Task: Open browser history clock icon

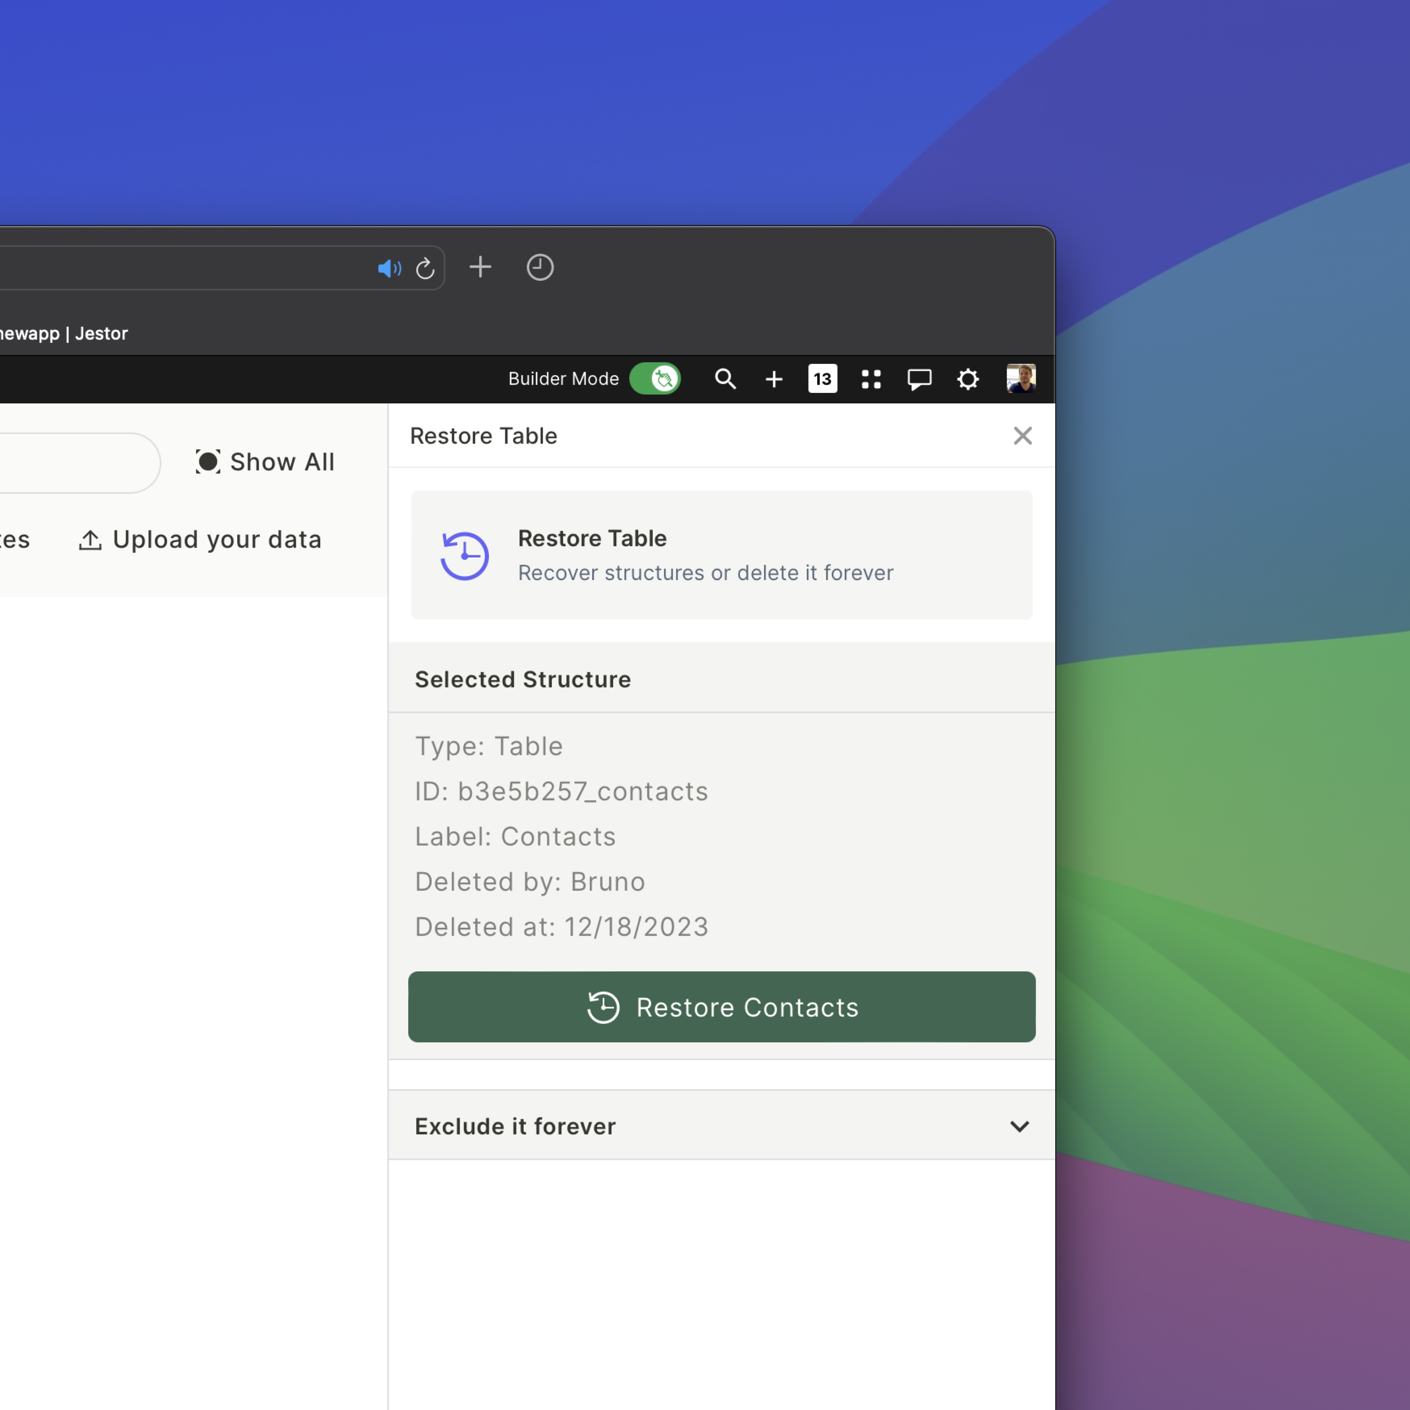Action: click(540, 267)
